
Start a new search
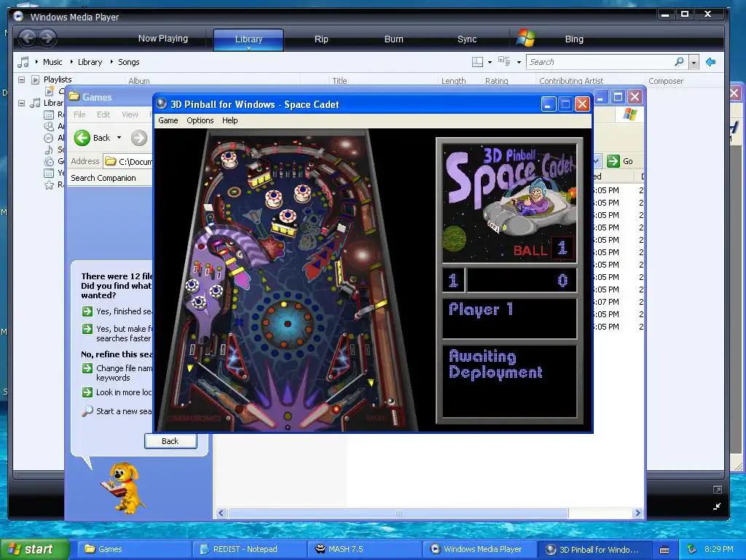pyautogui.click(x=117, y=411)
